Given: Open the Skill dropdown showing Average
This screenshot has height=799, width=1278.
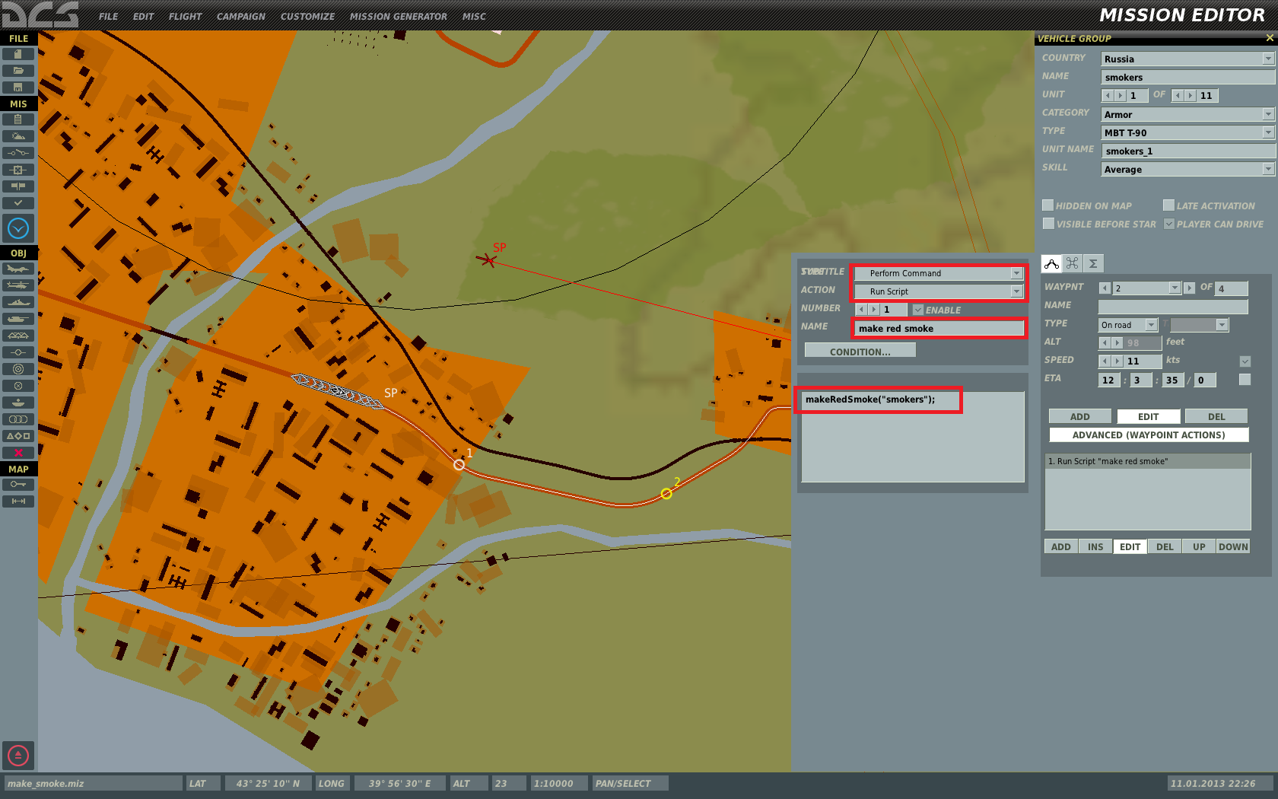Looking at the screenshot, I should [1187, 169].
